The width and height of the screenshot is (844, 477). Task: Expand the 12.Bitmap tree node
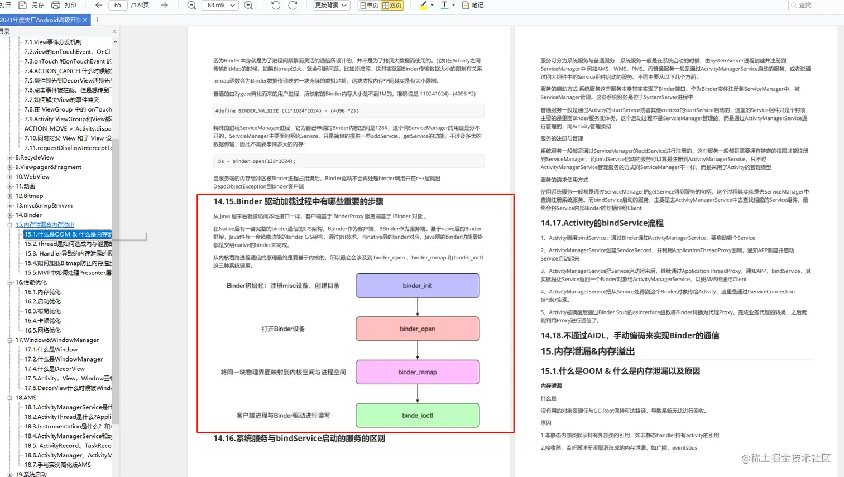(x=10, y=196)
